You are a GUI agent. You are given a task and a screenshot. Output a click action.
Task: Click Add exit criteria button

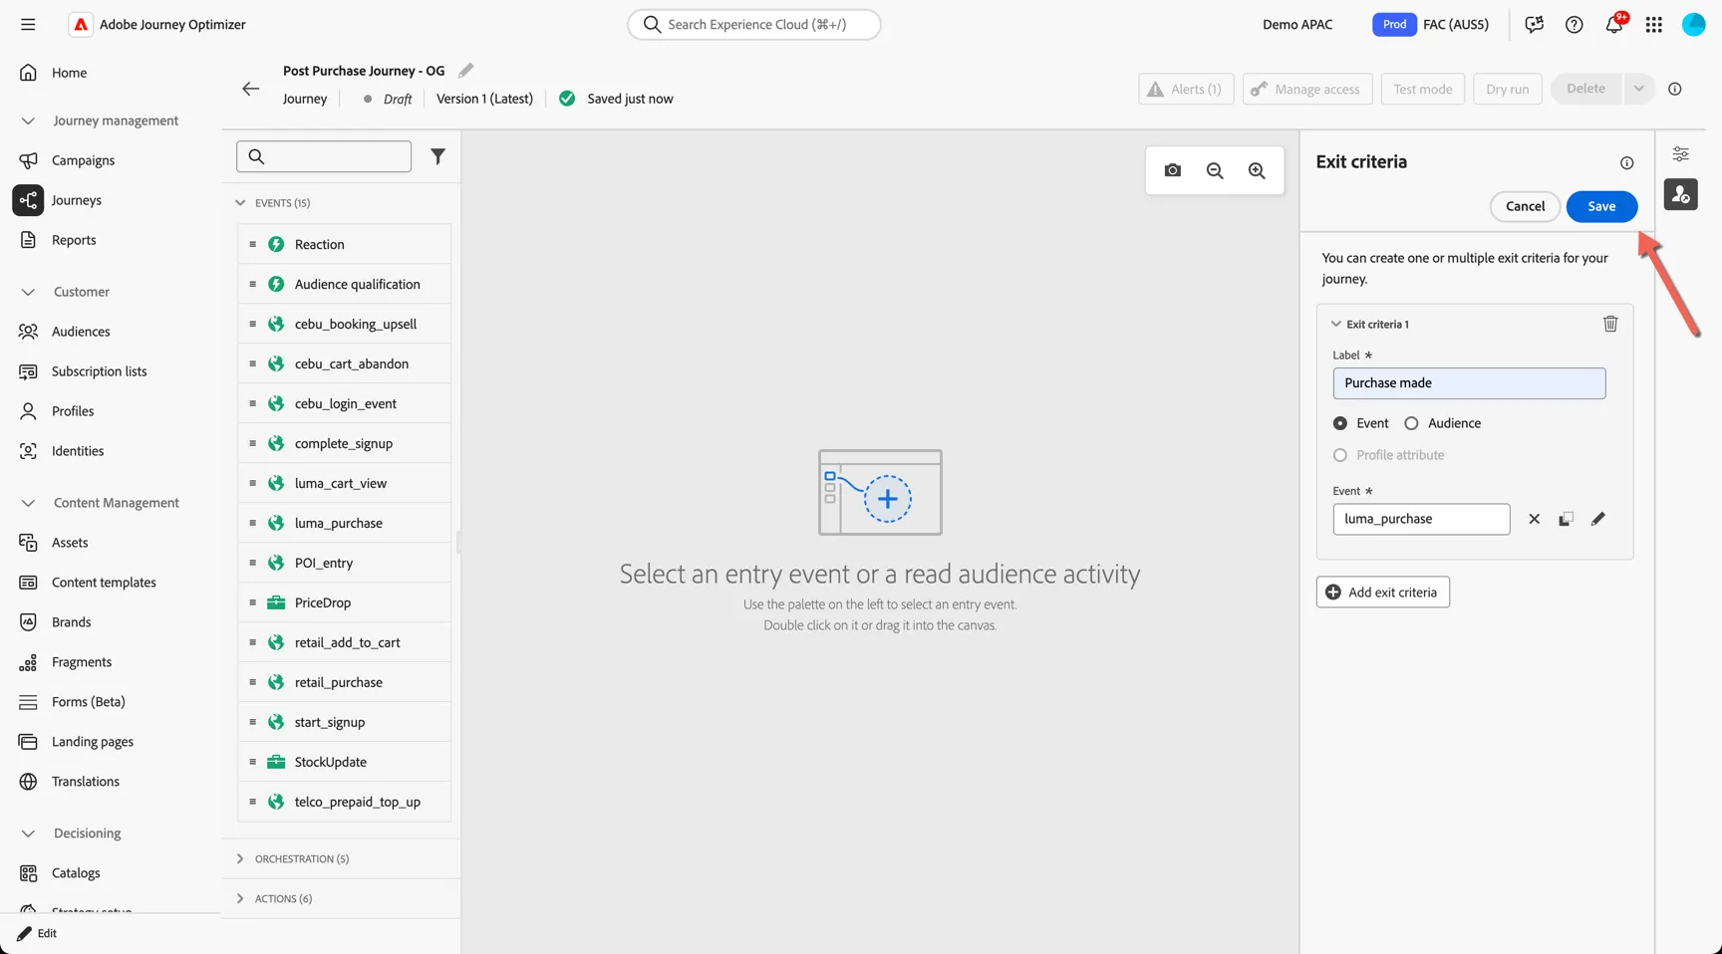coord(1382,593)
